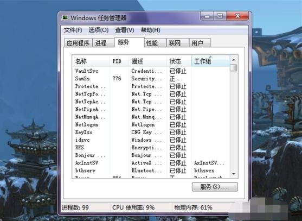Screen dimensions: 302x221
Task: Open the 查看(V) menu
Action: 124,30
